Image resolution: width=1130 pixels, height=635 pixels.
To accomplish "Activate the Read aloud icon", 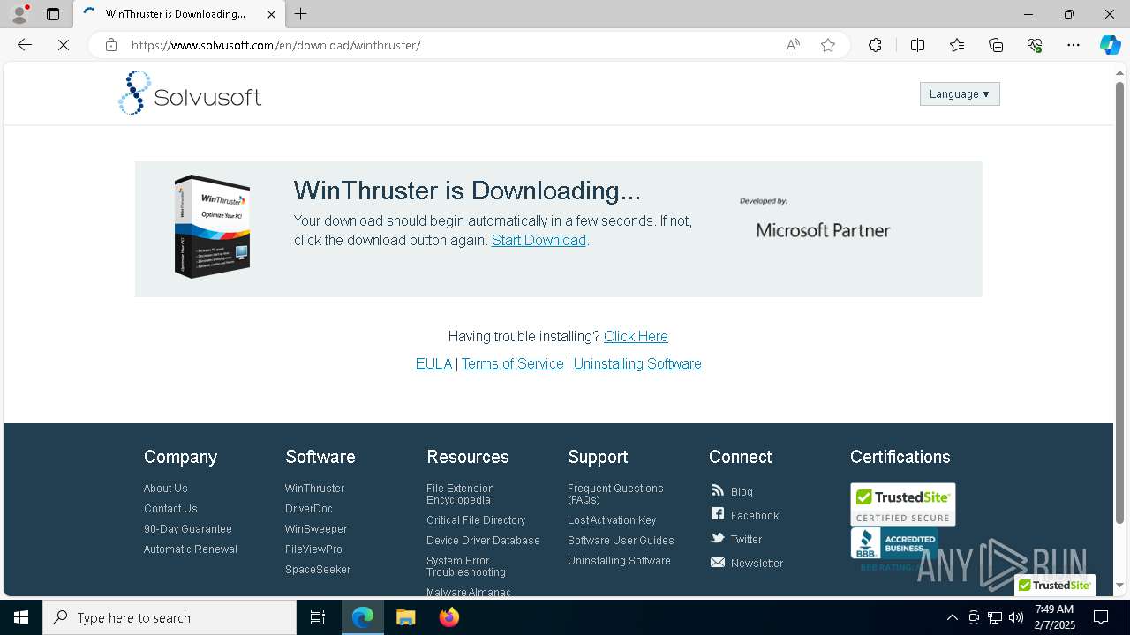I will (x=793, y=45).
